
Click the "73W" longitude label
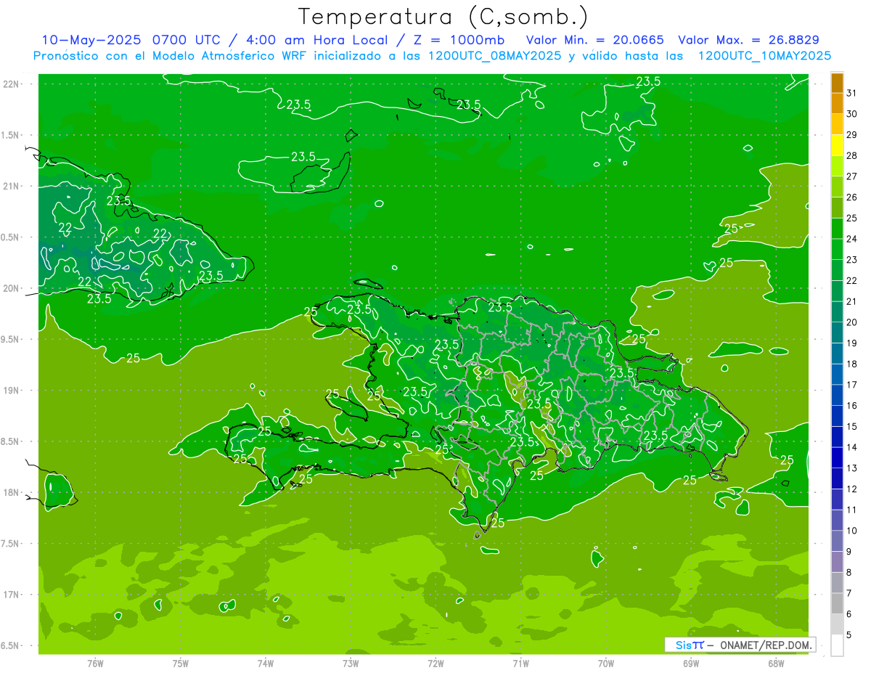click(x=351, y=664)
